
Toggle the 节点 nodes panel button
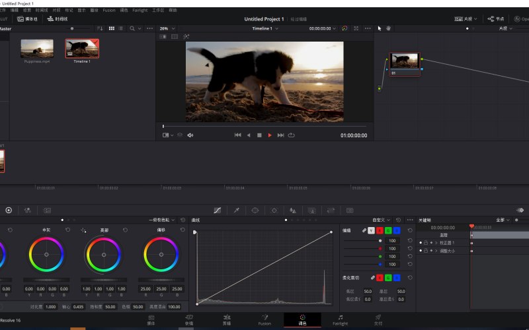[496, 19]
